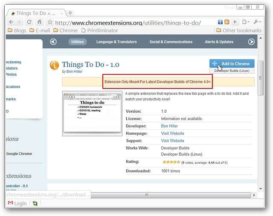Click the inner scroll up arrow

point(261,38)
